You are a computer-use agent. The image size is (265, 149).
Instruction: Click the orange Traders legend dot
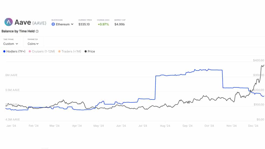pyautogui.click(x=59, y=51)
